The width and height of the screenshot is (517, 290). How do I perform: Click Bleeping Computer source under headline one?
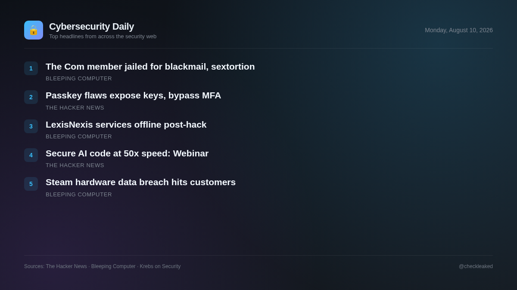[x=79, y=79]
